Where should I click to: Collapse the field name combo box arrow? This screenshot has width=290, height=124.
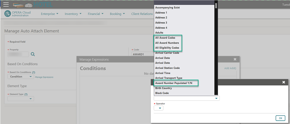pos(216,98)
